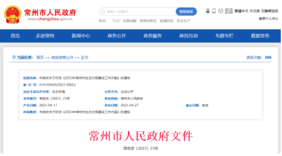The image size is (282, 156).
Task: Open the 政民互动 navigation item
Action: coord(188,36)
